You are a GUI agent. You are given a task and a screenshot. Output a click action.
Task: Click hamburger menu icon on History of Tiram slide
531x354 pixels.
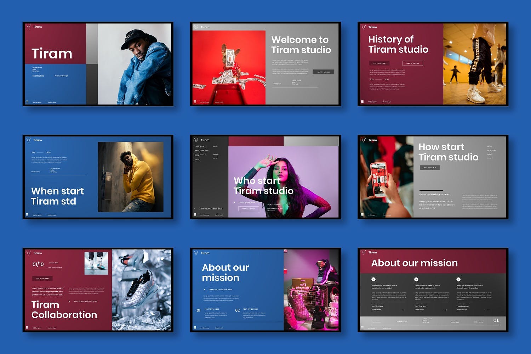(x=362, y=102)
